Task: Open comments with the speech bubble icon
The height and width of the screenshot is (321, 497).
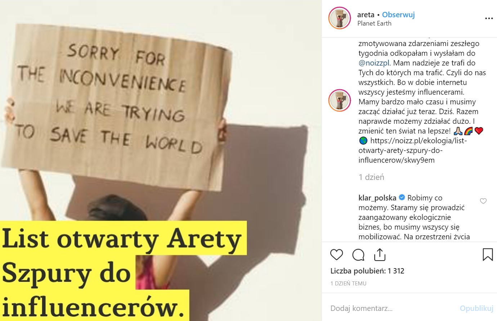Action: 358,254
